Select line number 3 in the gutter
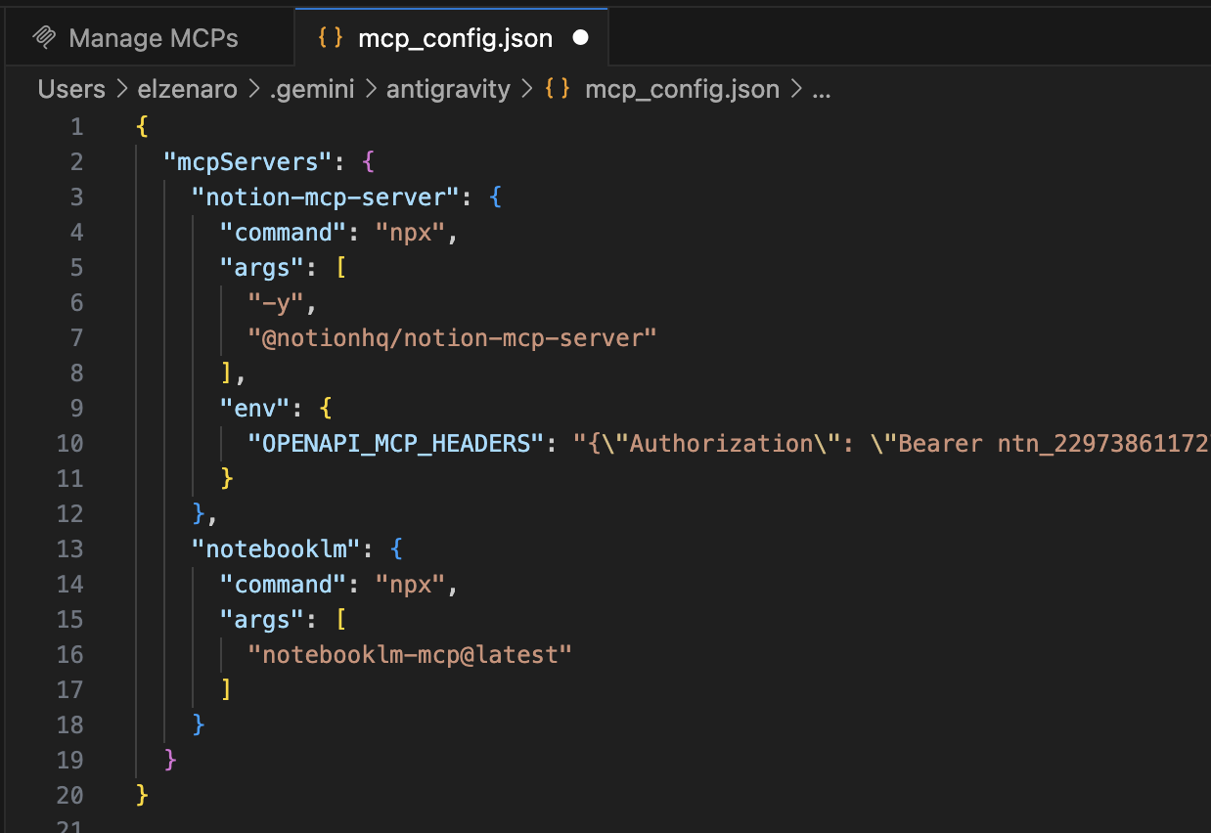The image size is (1211, 833). pyautogui.click(x=77, y=197)
